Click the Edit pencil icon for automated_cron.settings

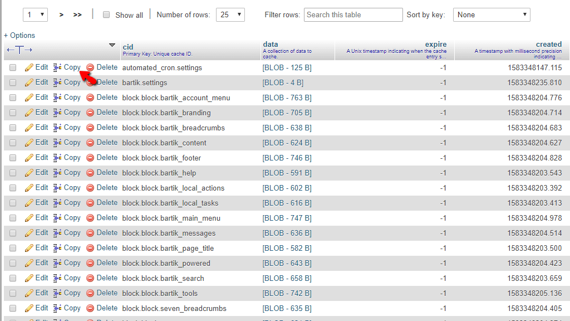pyautogui.click(x=29, y=67)
